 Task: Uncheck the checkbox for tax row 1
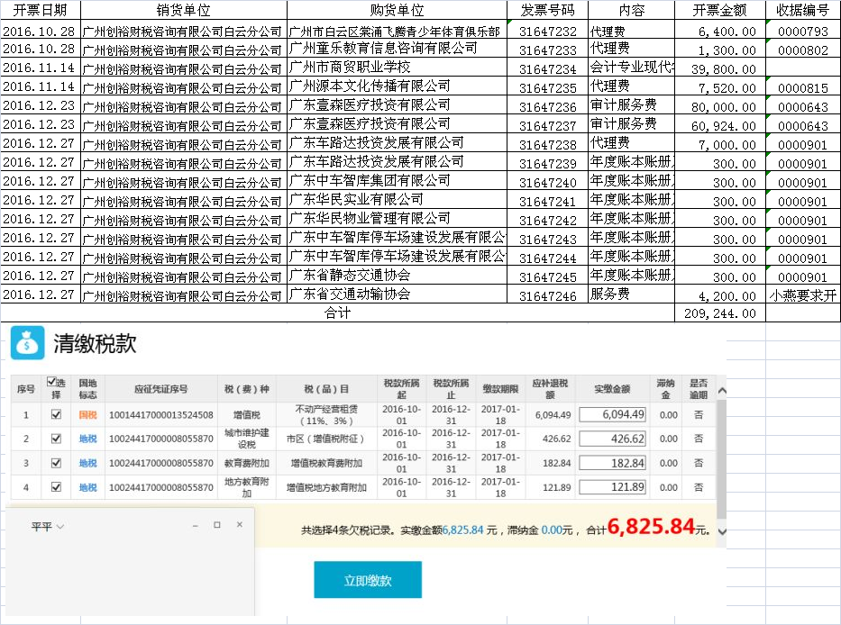coord(57,414)
